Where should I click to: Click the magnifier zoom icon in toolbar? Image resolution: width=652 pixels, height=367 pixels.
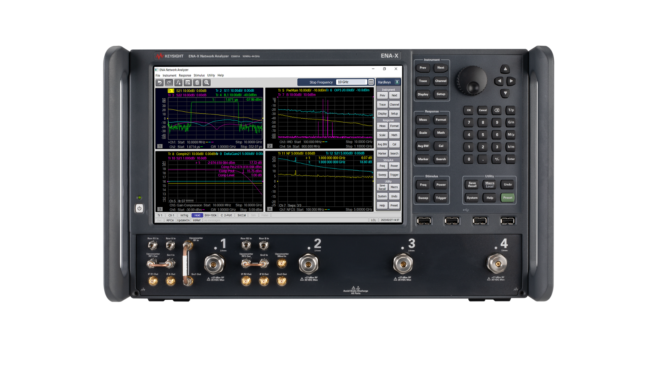[207, 82]
